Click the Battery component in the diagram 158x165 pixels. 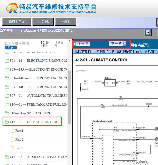click(110, 83)
